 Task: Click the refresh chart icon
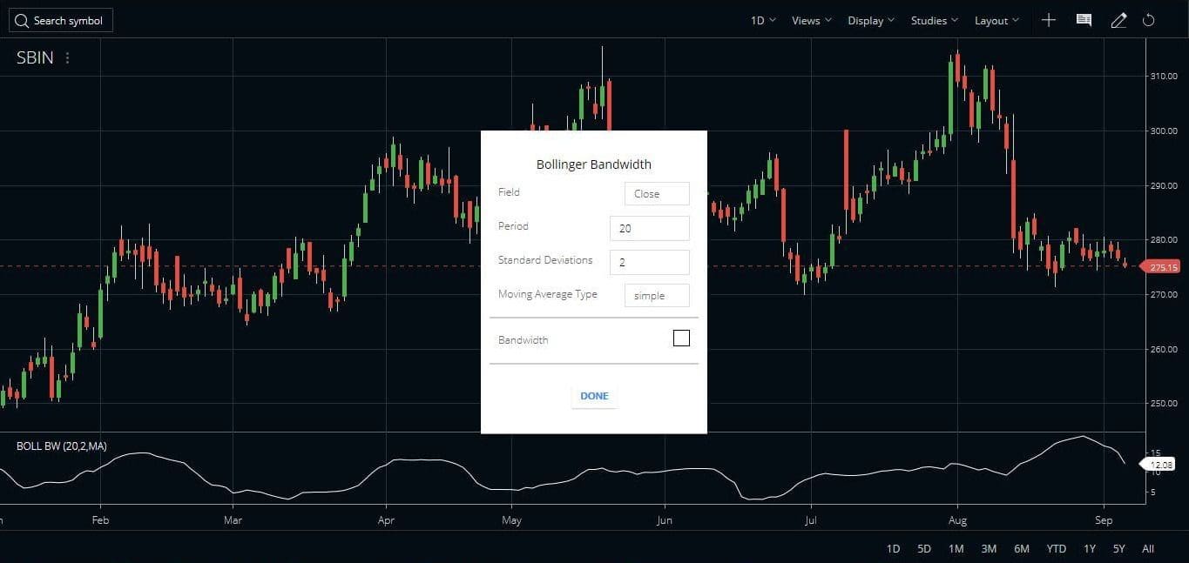tap(1149, 19)
